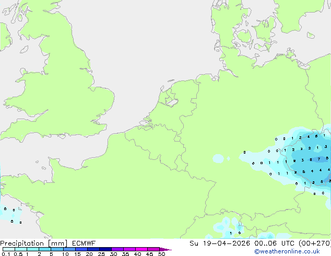Click the 0.1 to 0.5 mm legend swatch
331x256 pixels.
[9, 249]
